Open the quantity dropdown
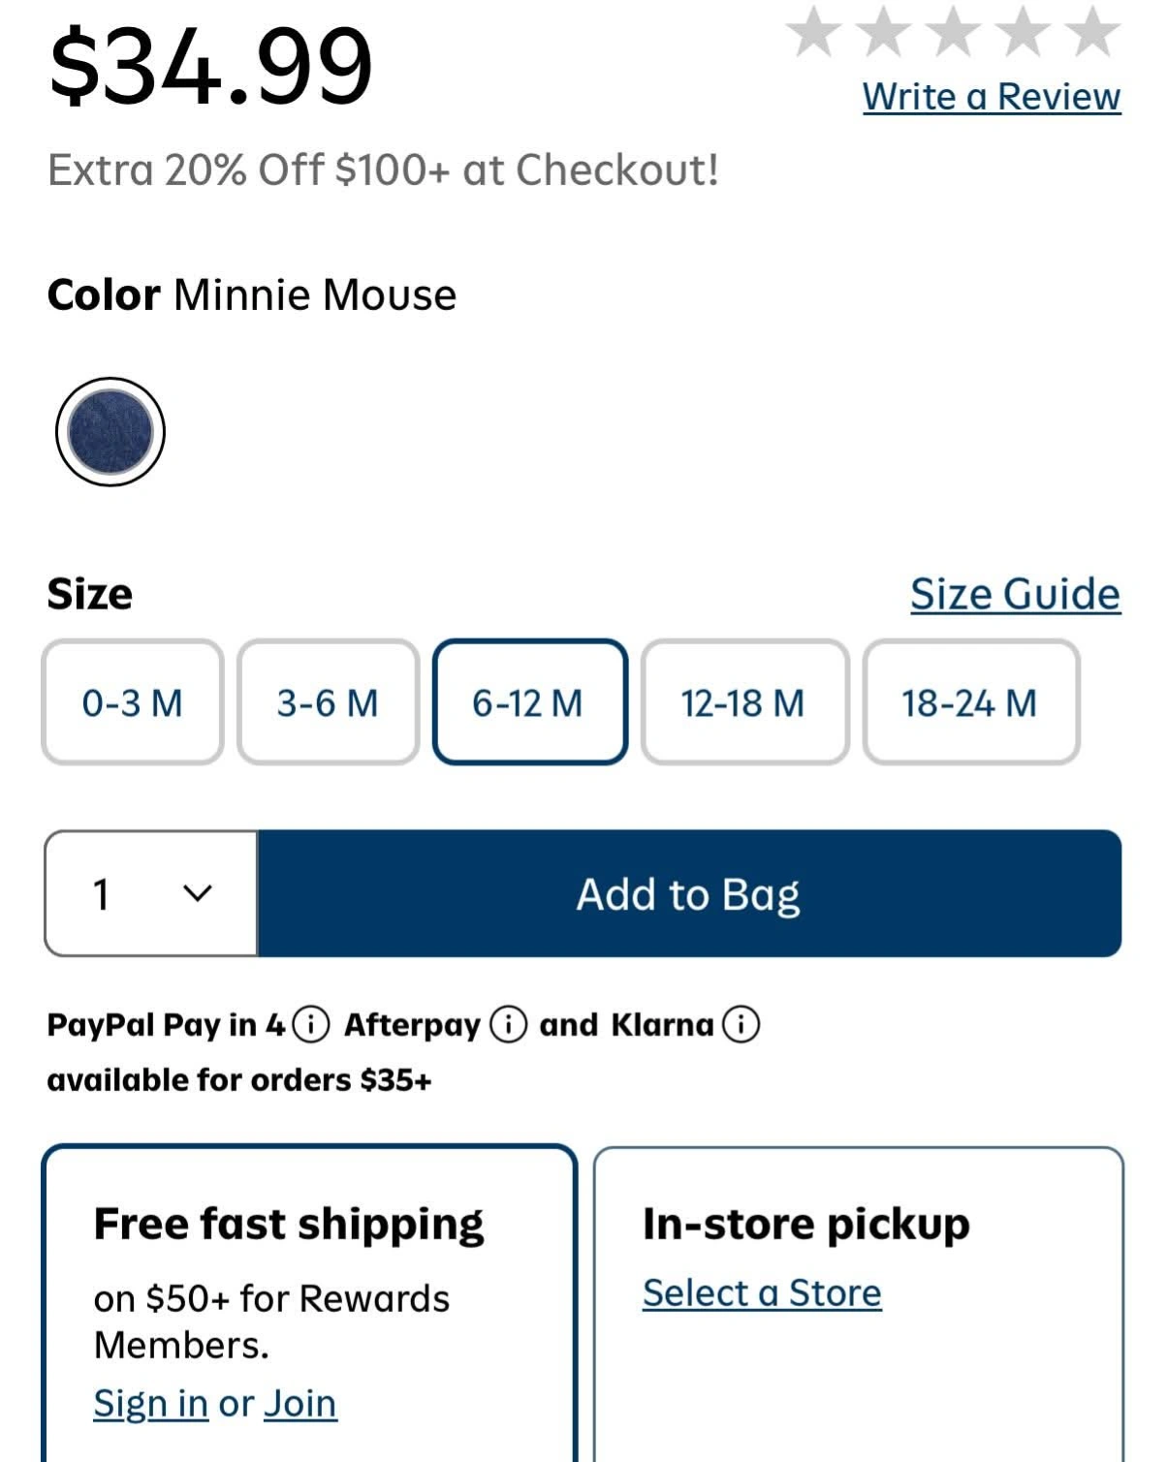 [x=151, y=893]
